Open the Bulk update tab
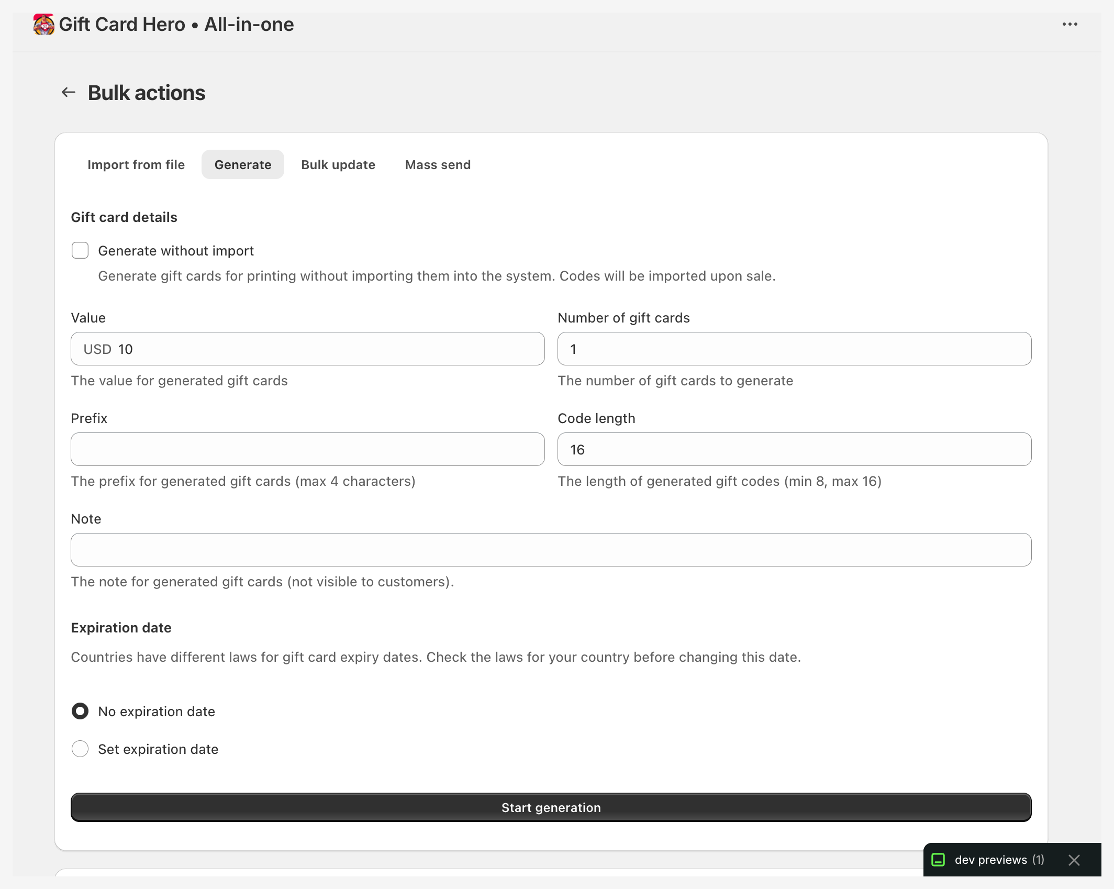The image size is (1114, 889). pos(338,165)
